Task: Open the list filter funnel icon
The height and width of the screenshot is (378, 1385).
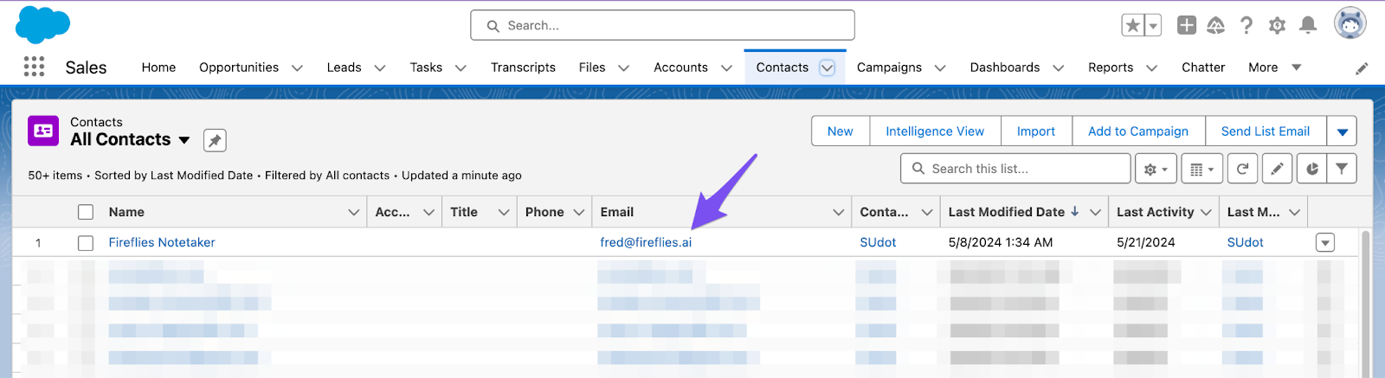Action: pyautogui.click(x=1341, y=169)
